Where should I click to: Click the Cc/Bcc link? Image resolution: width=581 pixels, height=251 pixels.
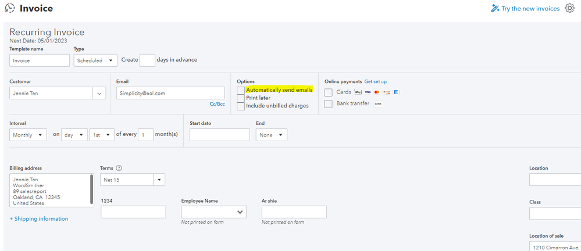tap(217, 104)
